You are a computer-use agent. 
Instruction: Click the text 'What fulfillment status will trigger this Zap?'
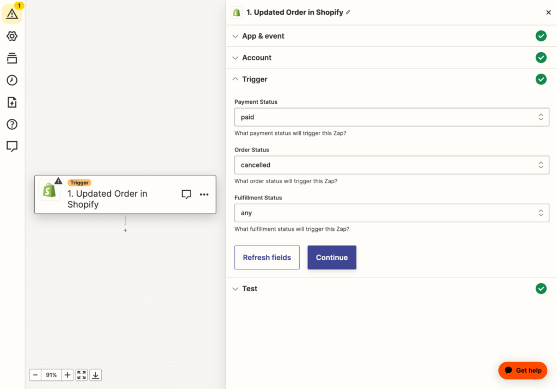tap(292, 229)
